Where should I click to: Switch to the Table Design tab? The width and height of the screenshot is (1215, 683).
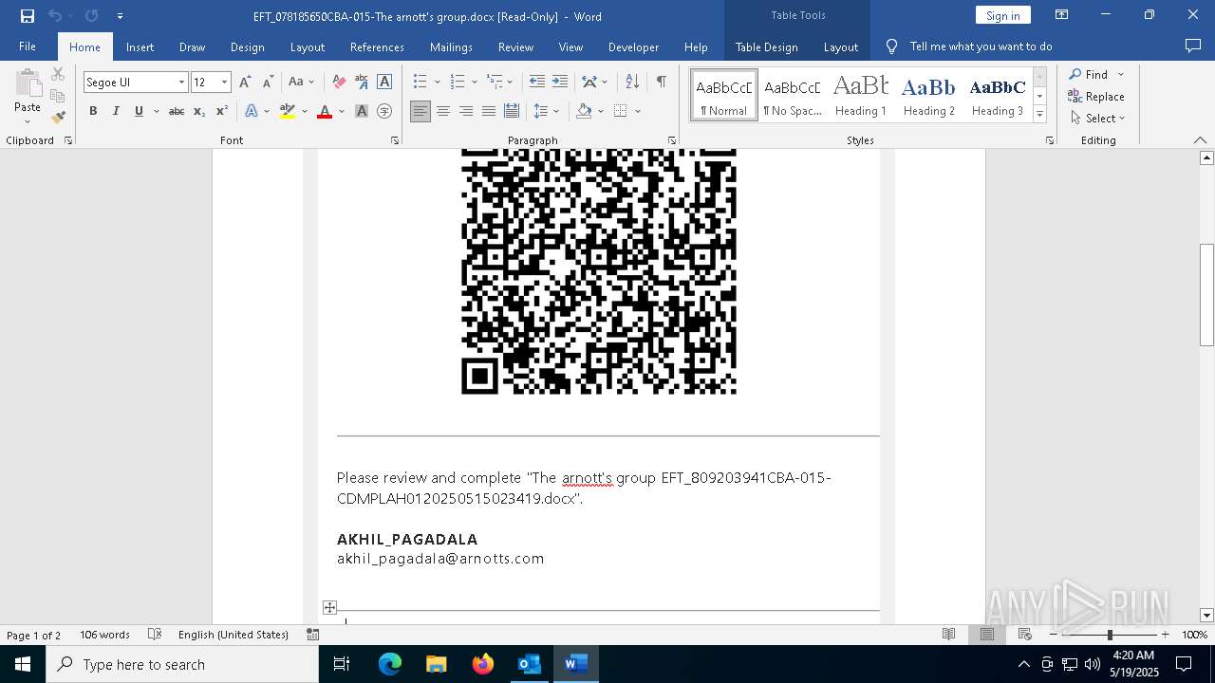tap(766, 46)
